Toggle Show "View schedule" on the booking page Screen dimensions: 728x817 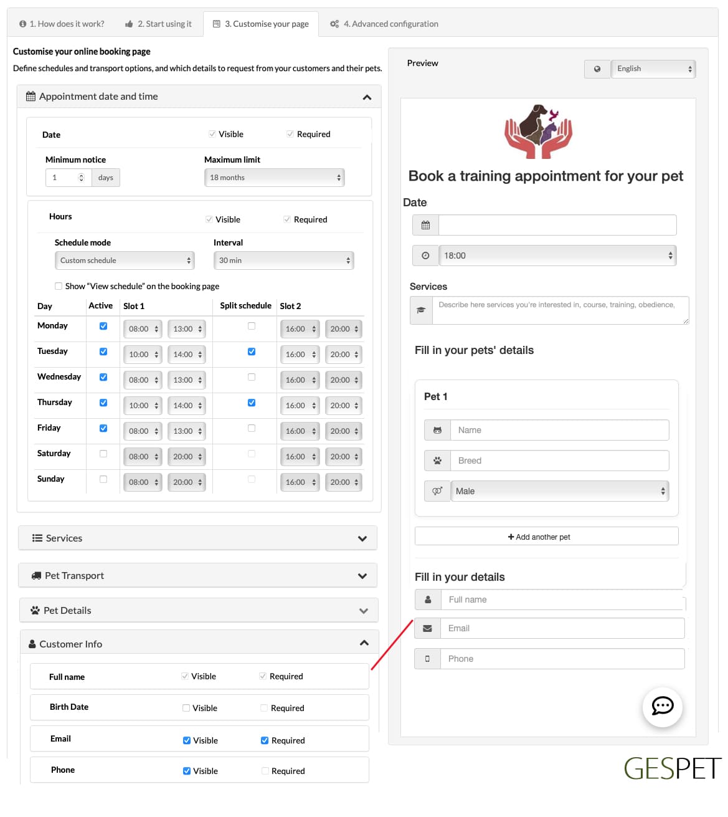point(59,286)
